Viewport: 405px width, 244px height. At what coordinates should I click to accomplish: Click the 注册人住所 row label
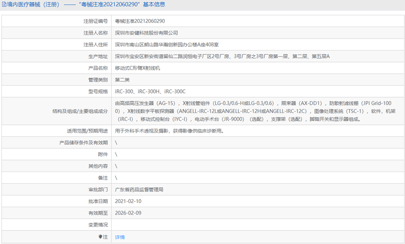(x=96, y=44)
